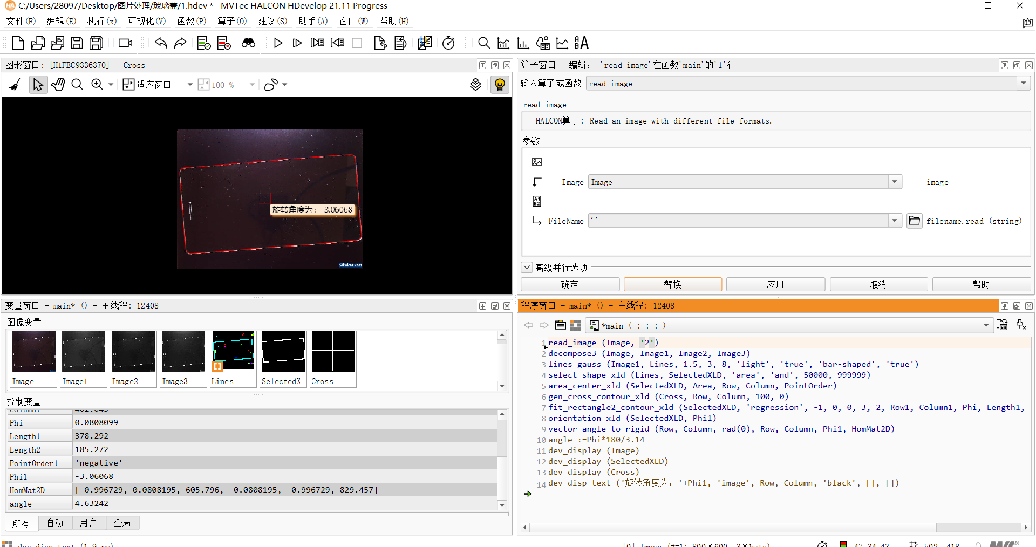Clear graphics window with broom icon

(15, 85)
